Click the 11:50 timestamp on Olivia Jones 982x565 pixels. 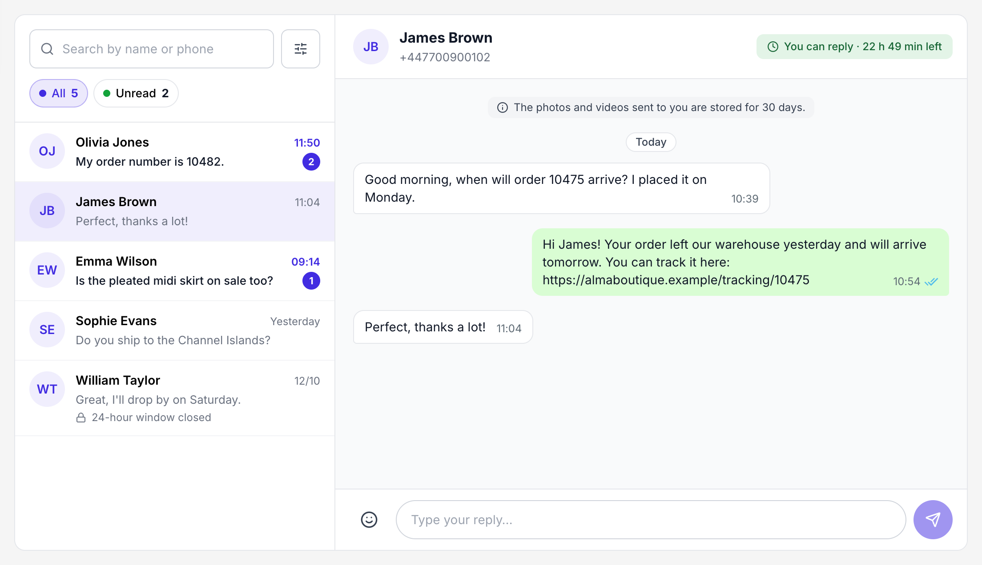[307, 143]
